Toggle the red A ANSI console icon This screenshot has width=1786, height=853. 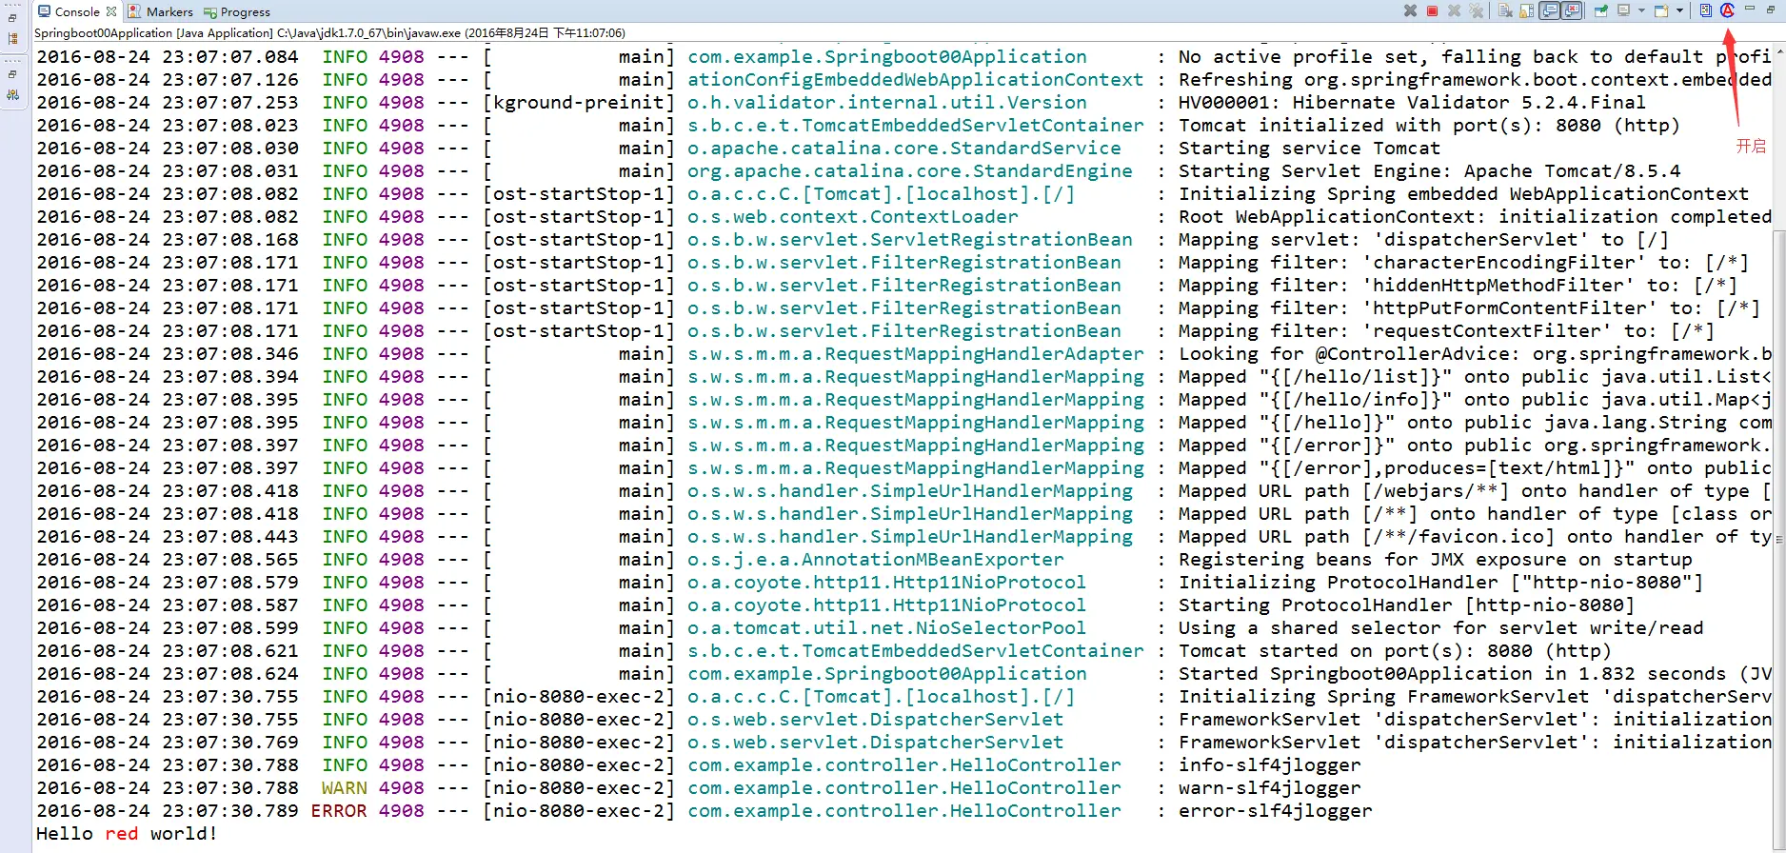click(x=1728, y=11)
